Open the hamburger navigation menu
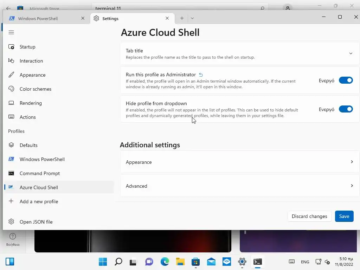This screenshot has width=360, height=270. (11, 32)
